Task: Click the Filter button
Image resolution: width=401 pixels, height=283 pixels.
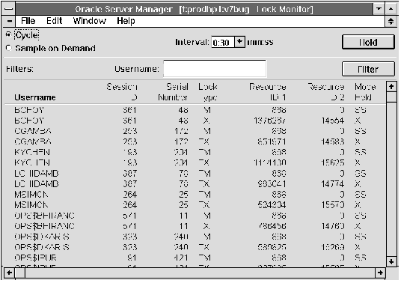Action: (368, 69)
